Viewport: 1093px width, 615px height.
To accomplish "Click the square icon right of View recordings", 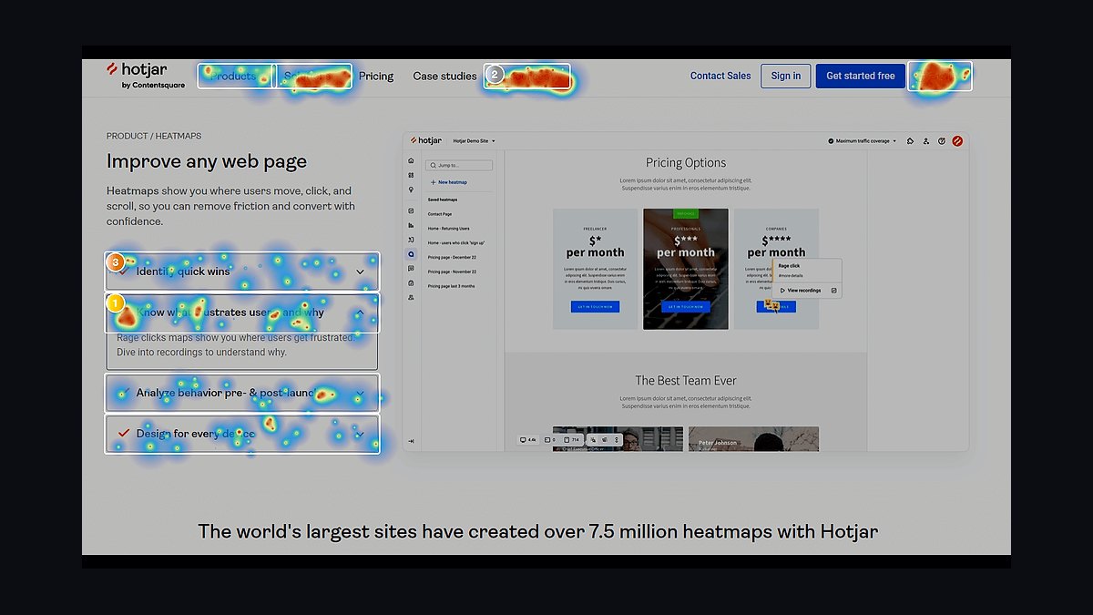I will 834,291.
